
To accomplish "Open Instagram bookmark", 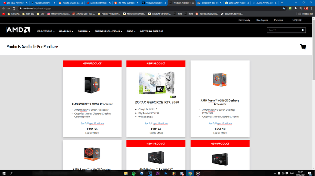I will [58, 14].
